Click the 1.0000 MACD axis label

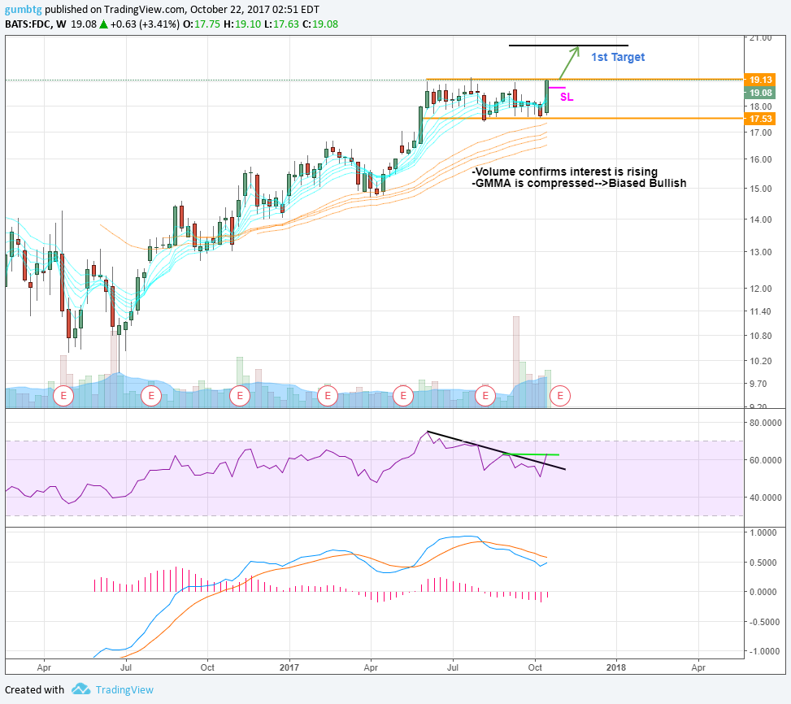point(763,533)
